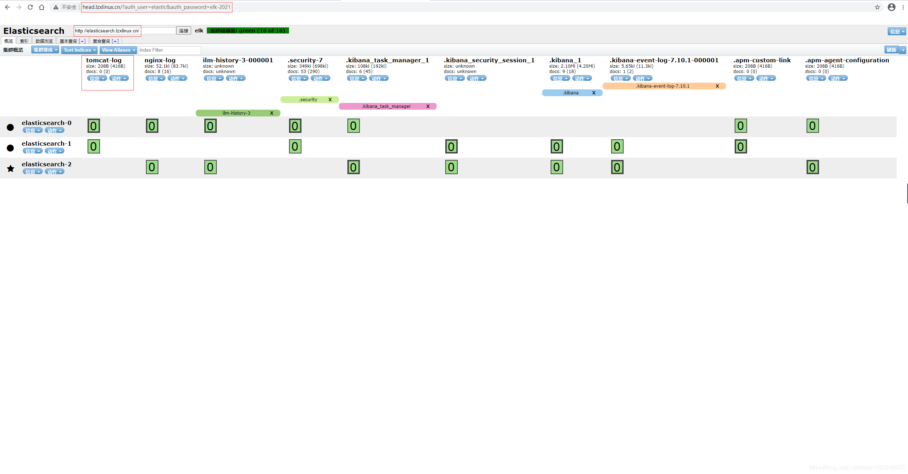908x474 pixels.
Task: Expand the View Aliases dropdown
Action: pos(118,50)
